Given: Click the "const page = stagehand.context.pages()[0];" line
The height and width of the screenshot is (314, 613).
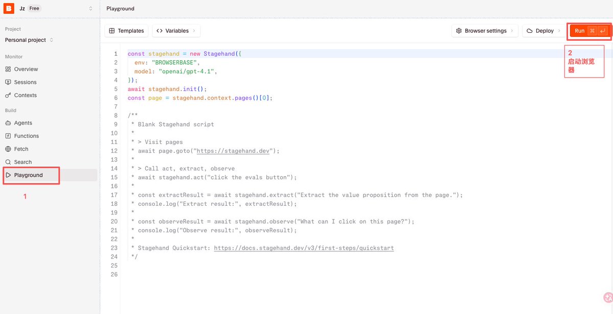Looking at the screenshot, I should coord(200,98).
